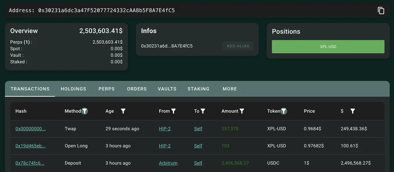Open transaction hash 0x00000000...
The image size is (394, 172).
pos(31,129)
